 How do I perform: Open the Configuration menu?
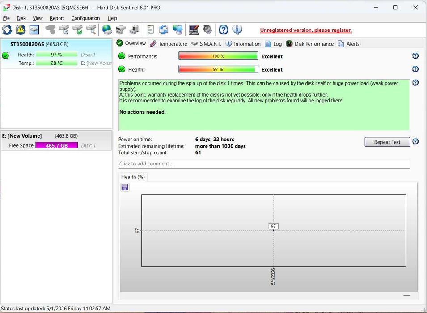tap(85, 18)
